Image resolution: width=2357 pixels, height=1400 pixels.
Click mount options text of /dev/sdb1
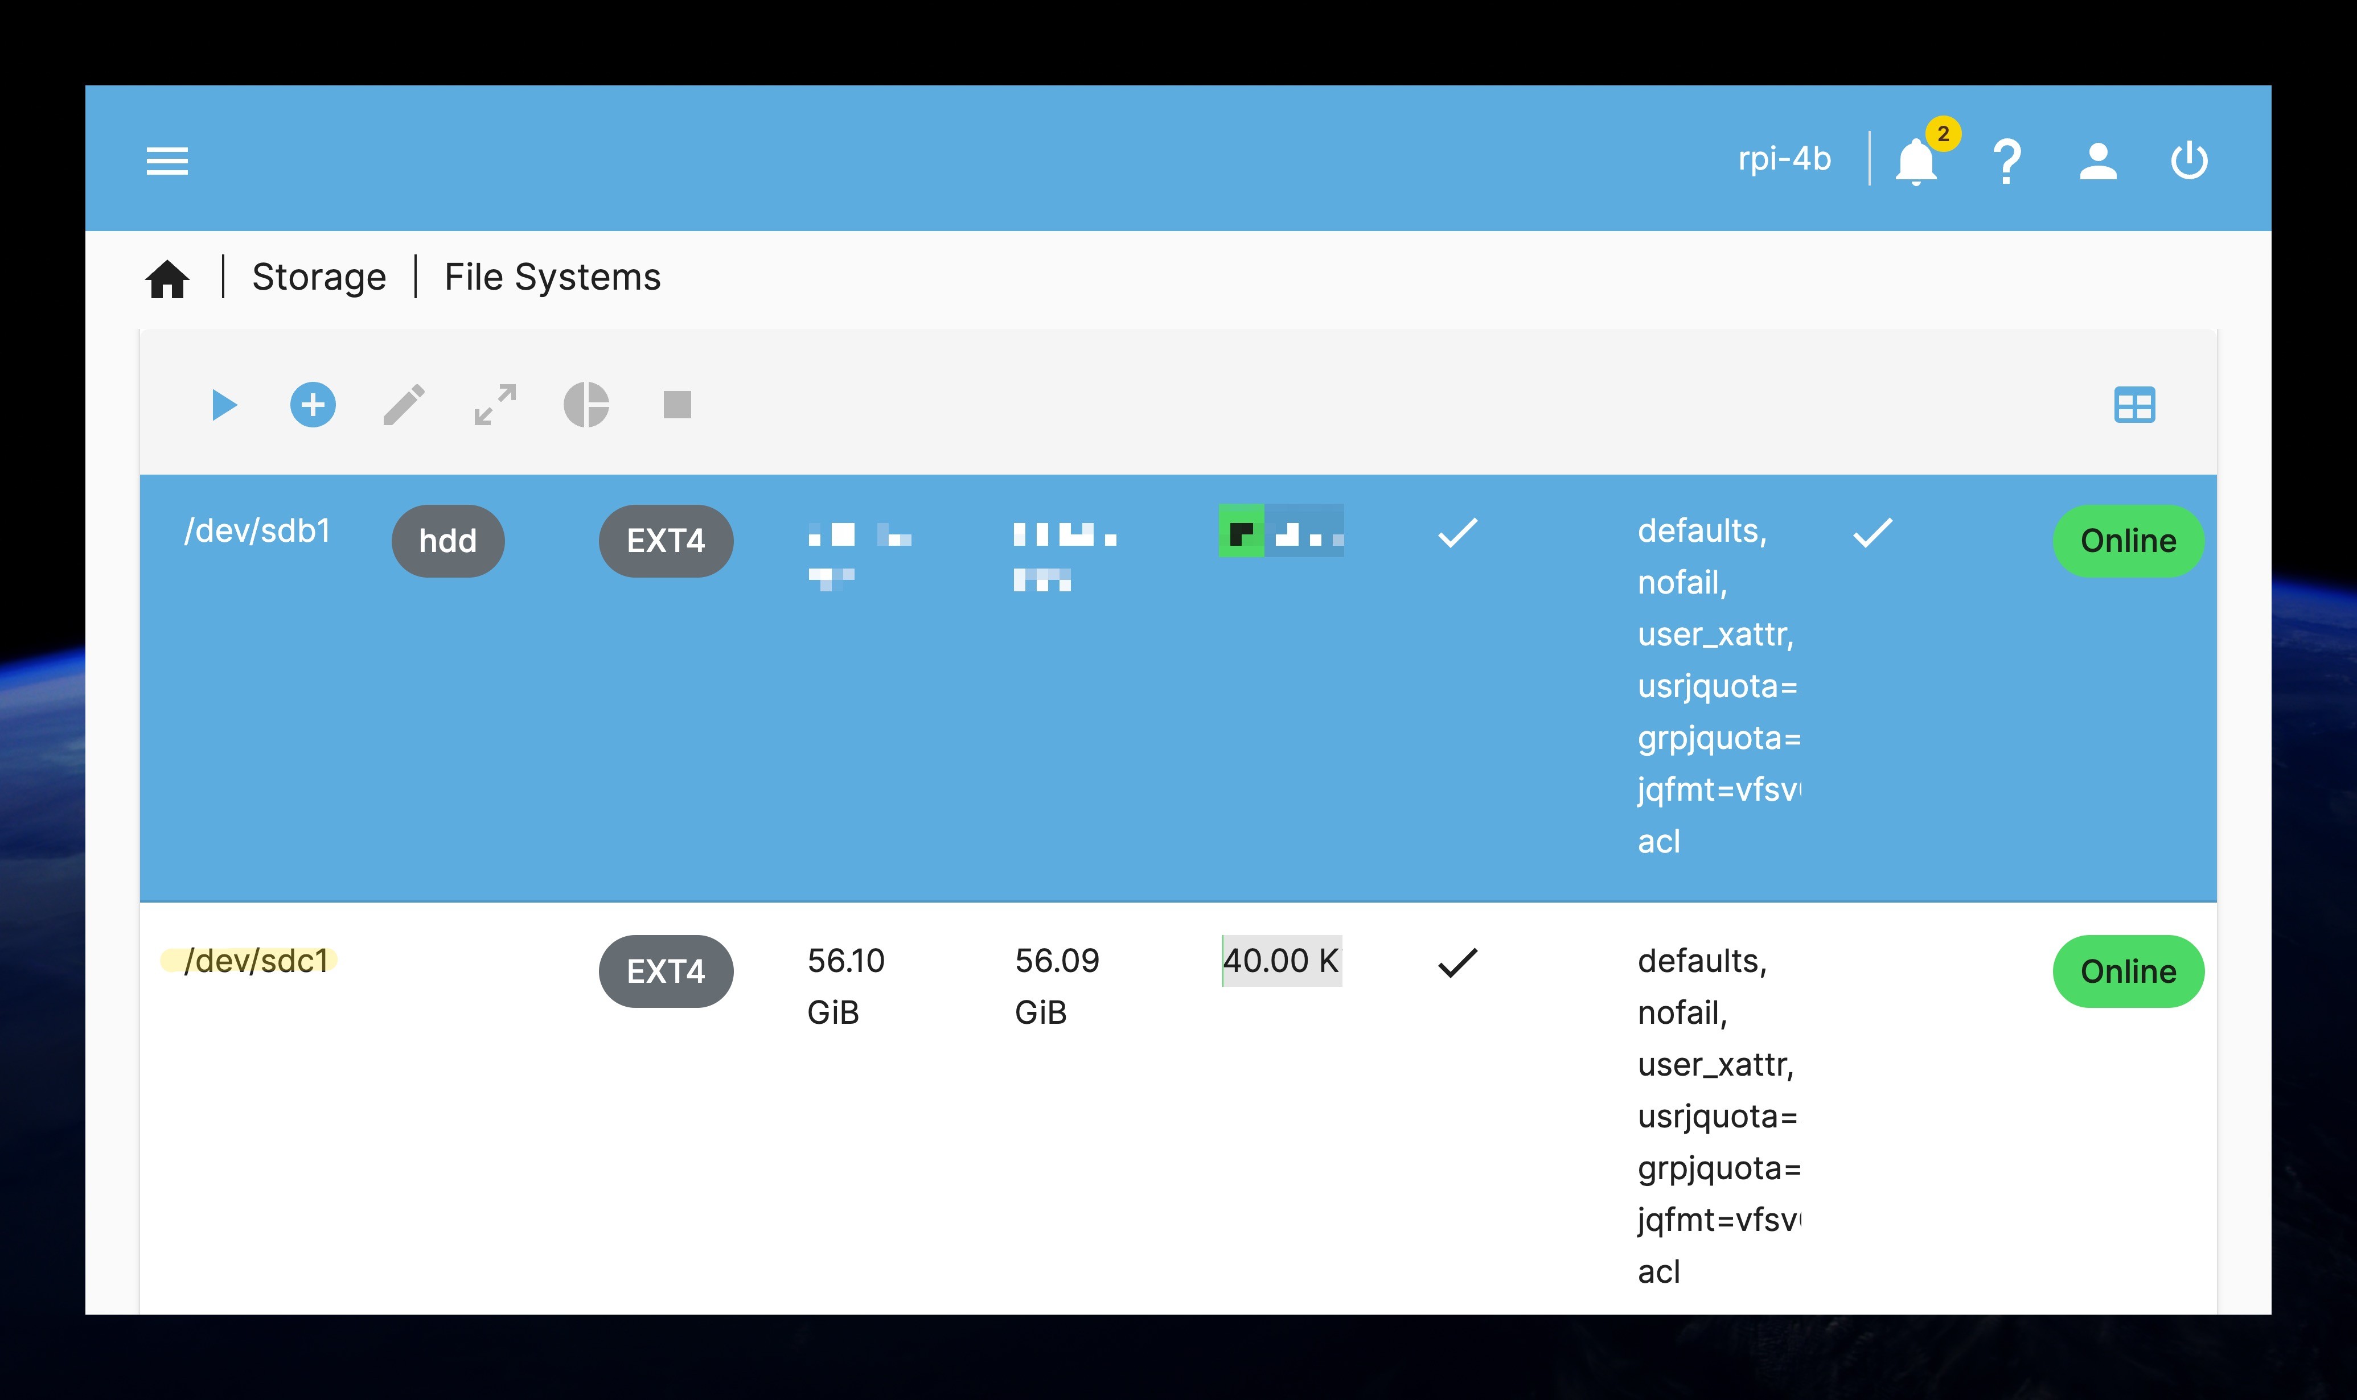(x=1718, y=686)
